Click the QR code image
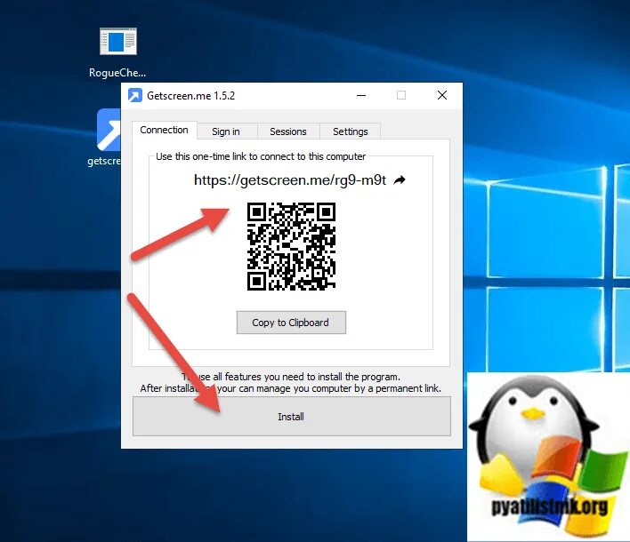630x542 pixels. tap(291, 246)
